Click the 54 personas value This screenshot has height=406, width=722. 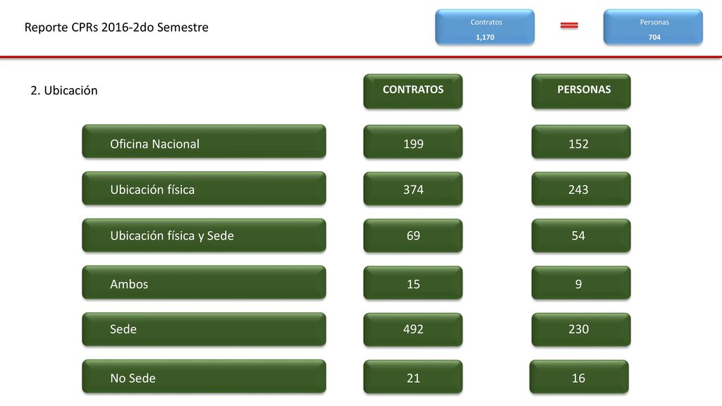[x=581, y=235]
